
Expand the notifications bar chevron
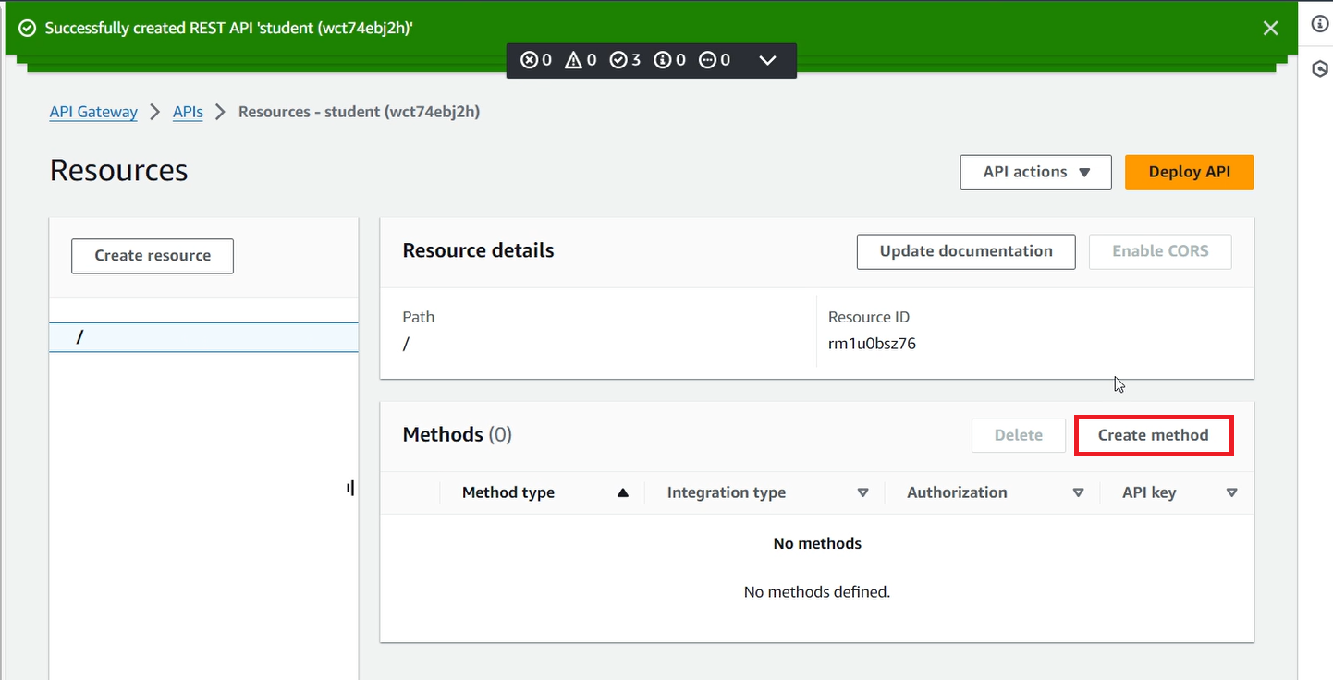767,59
